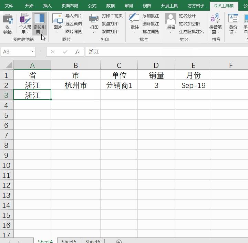The image size is (248, 243).
Task: Click the formula bar containing 浙江
Action: [167, 52]
